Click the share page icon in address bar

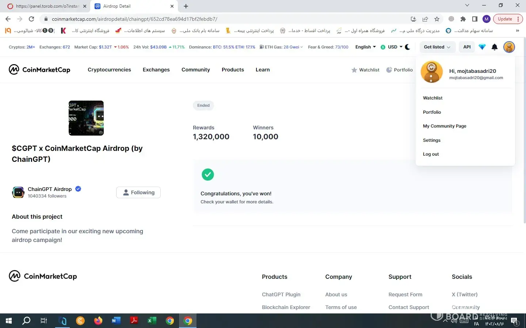coord(425,19)
